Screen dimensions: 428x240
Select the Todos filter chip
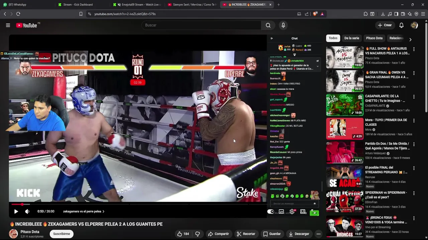333,38
